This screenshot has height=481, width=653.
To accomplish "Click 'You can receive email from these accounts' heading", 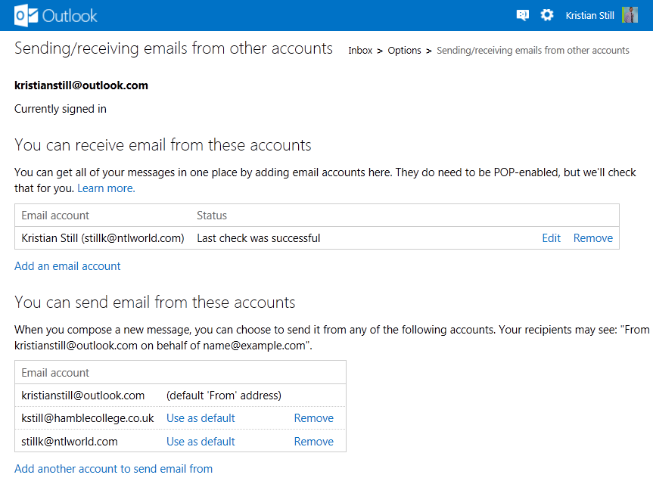I will click(163, 145).
